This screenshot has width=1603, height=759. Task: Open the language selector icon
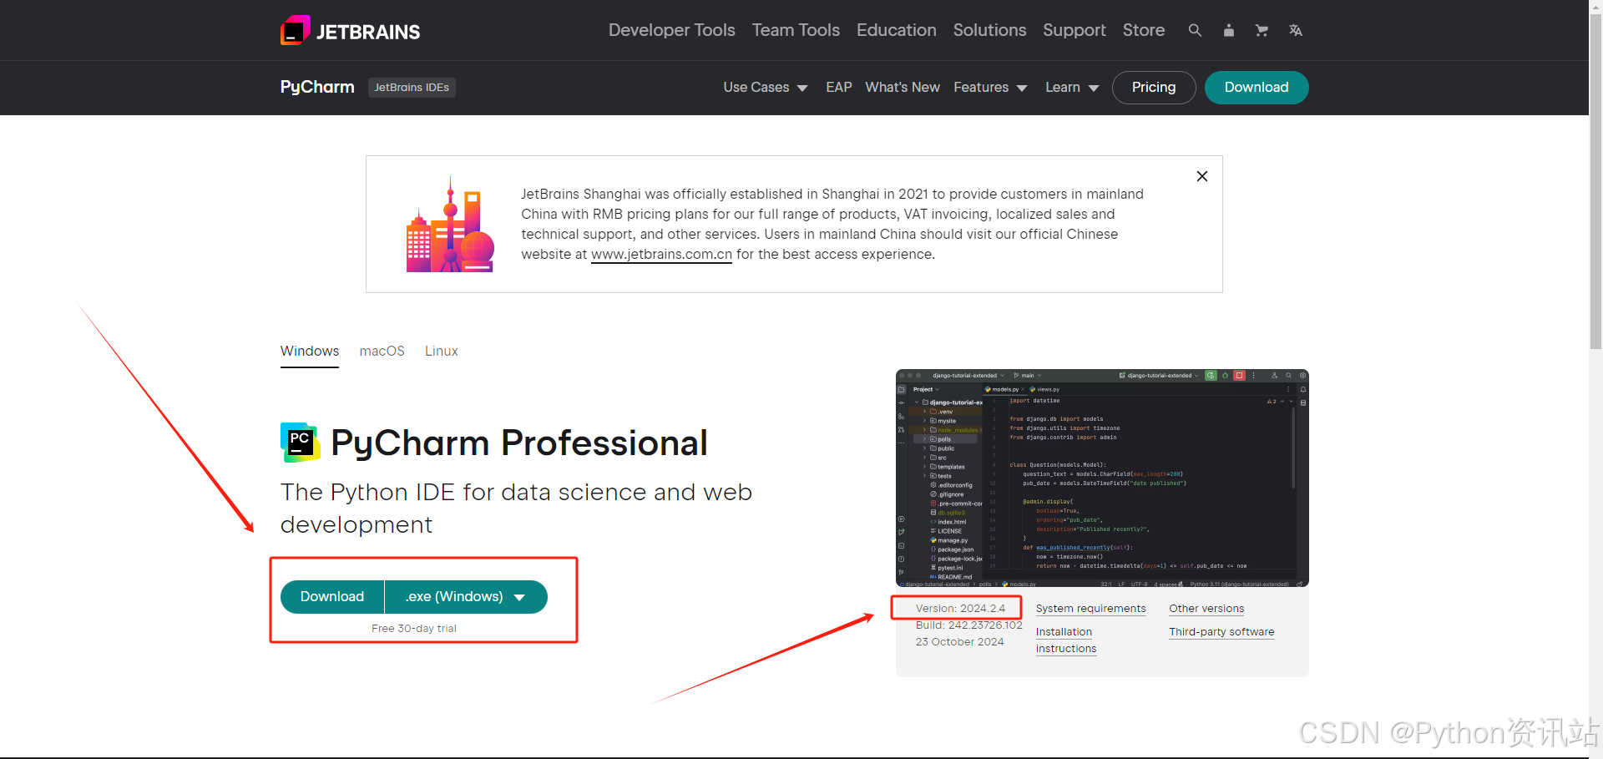coord(1295,30)
